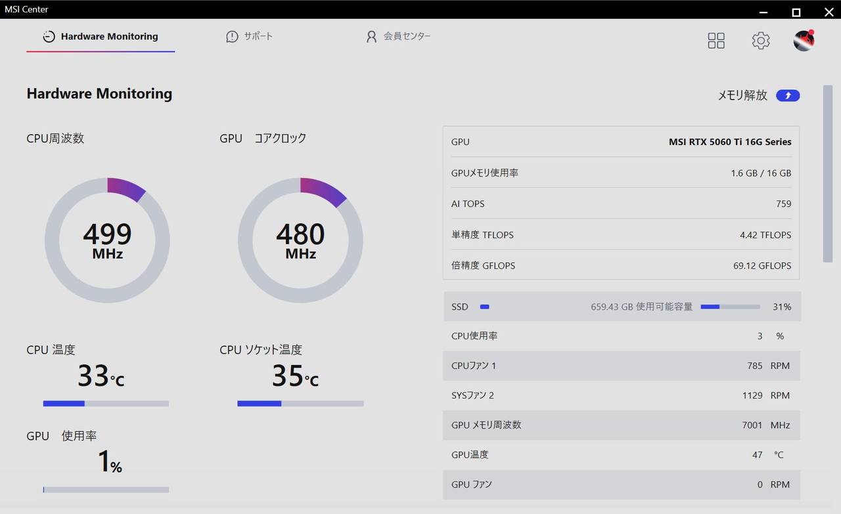
Task: Click the CPU ソケット温度 progress bar
Action: (x=300, y=404)
